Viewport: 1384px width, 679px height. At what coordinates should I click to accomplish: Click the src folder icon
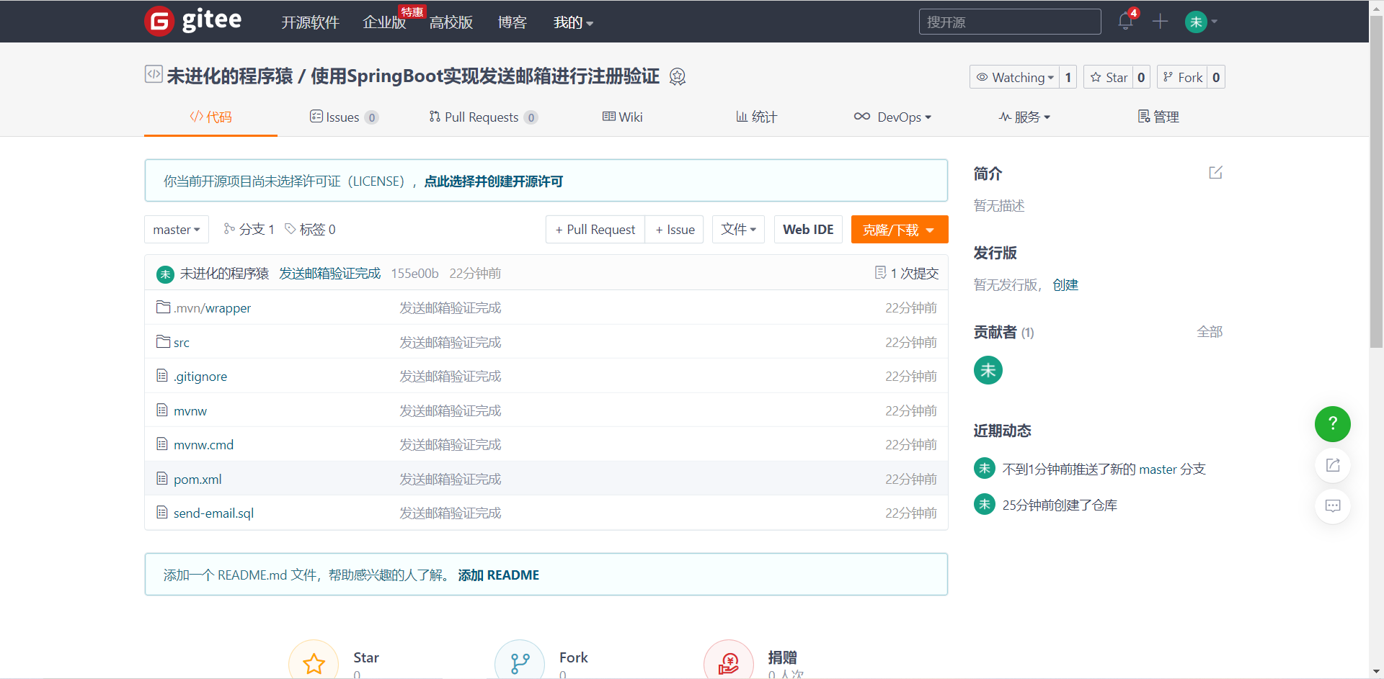click(164, 341)
